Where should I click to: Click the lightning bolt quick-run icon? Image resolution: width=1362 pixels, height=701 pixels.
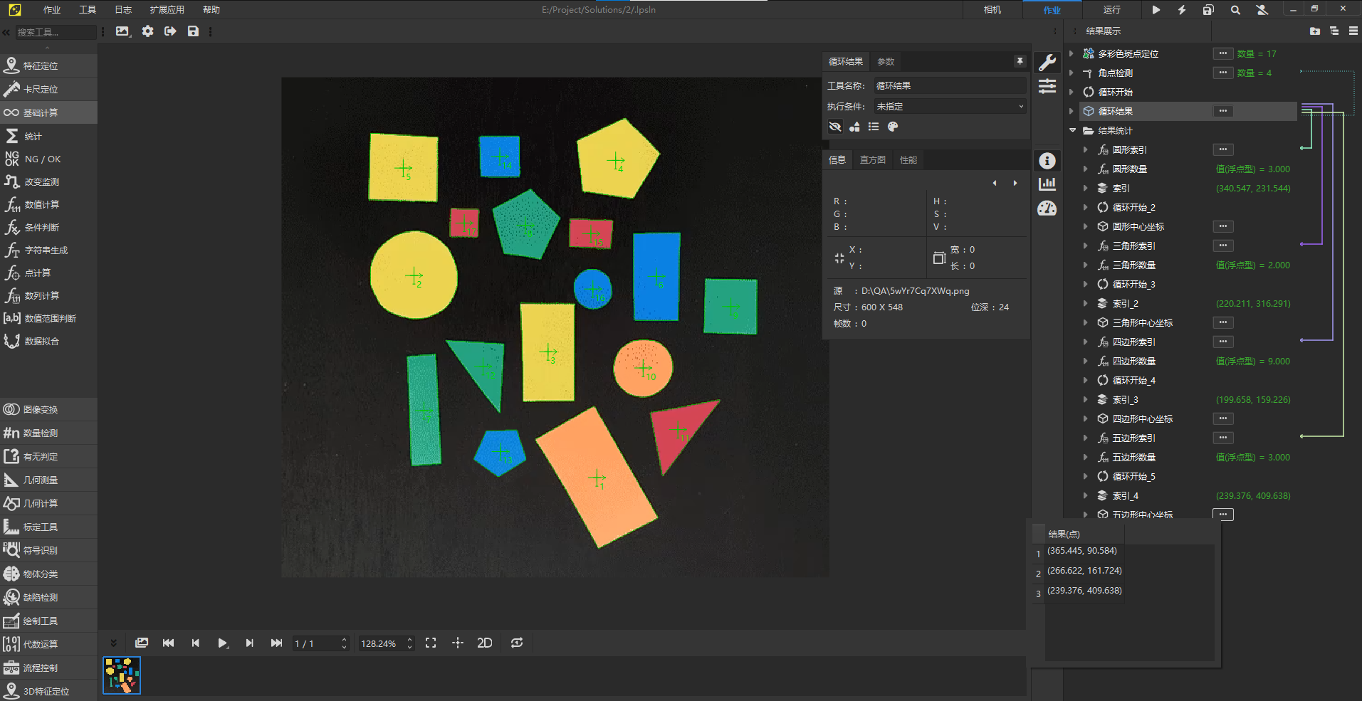point(1182,10)
